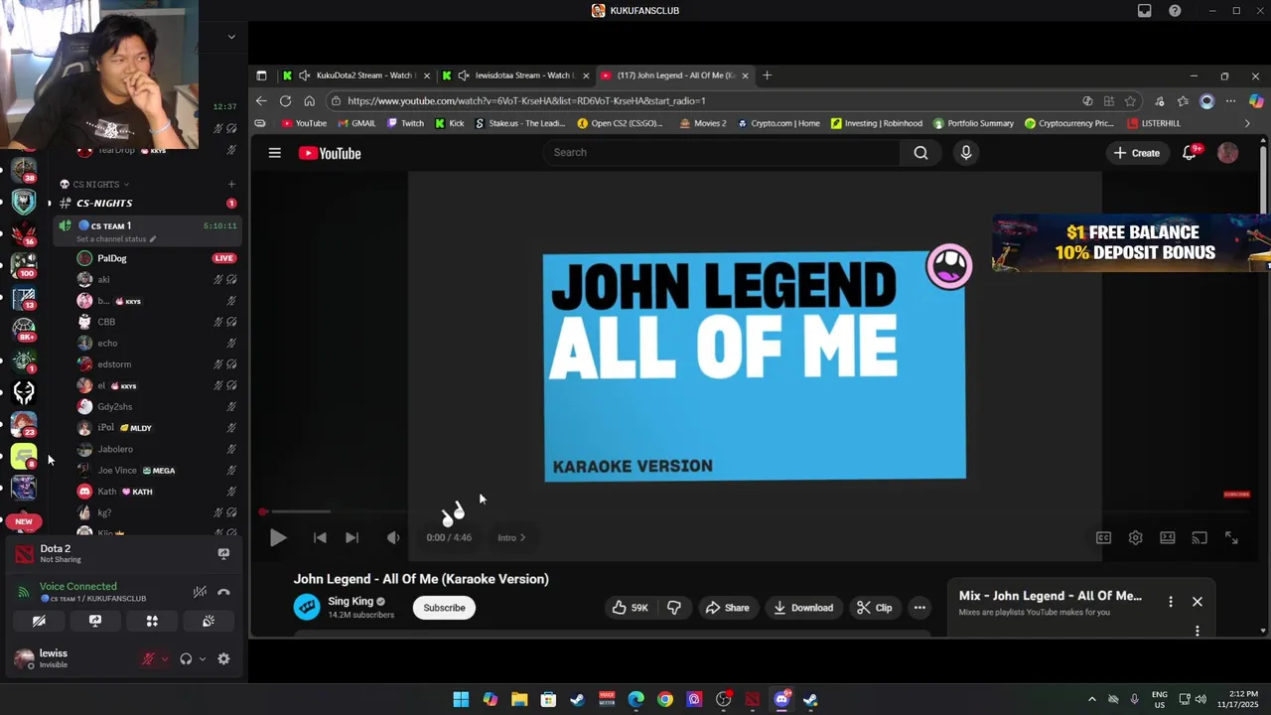Cast video with Play on TV icon
This screenshot has width=1271, height=715.
click(1200, 537)
